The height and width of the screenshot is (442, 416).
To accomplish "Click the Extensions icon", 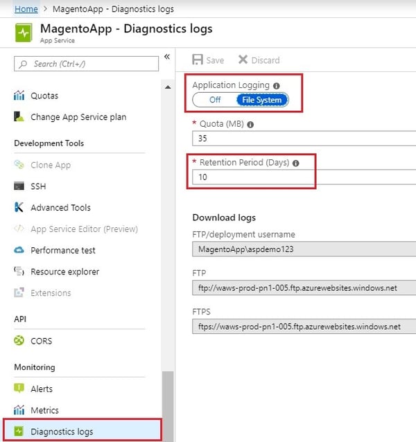I will pos(19,292).
